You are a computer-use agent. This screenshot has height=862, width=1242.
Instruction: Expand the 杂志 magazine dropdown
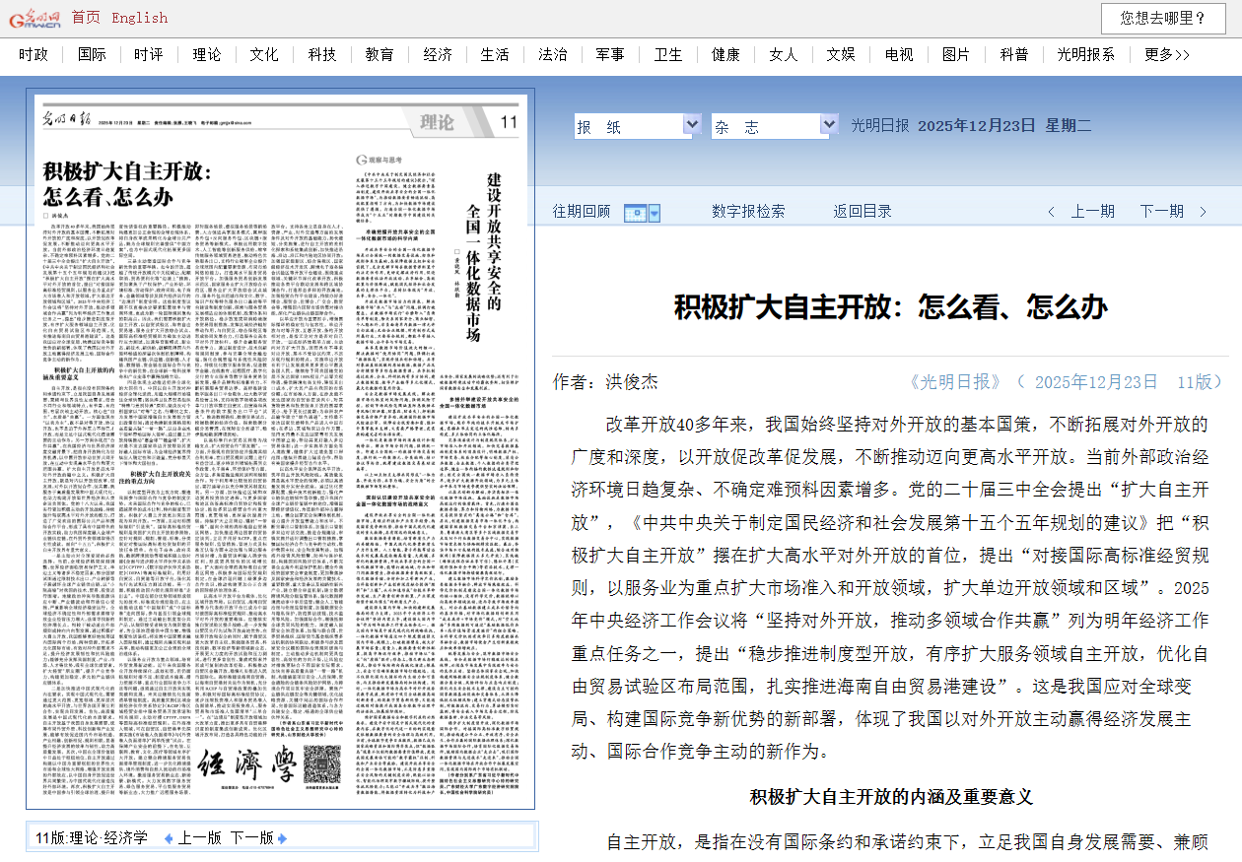tap(828, 126)
